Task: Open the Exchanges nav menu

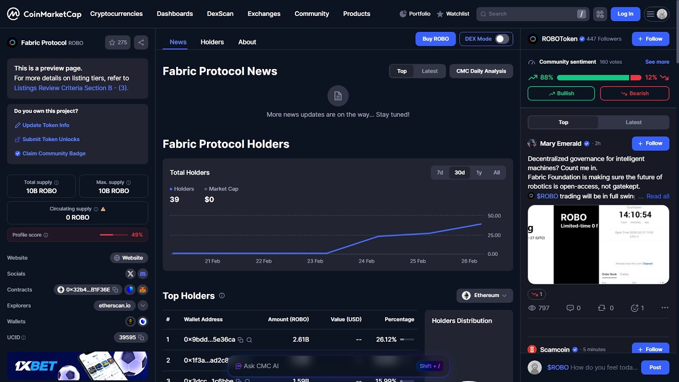Action: tap(264, 14)
